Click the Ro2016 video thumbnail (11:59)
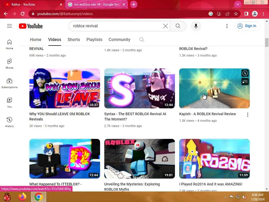The image size is (269, 202). [214, 159]
